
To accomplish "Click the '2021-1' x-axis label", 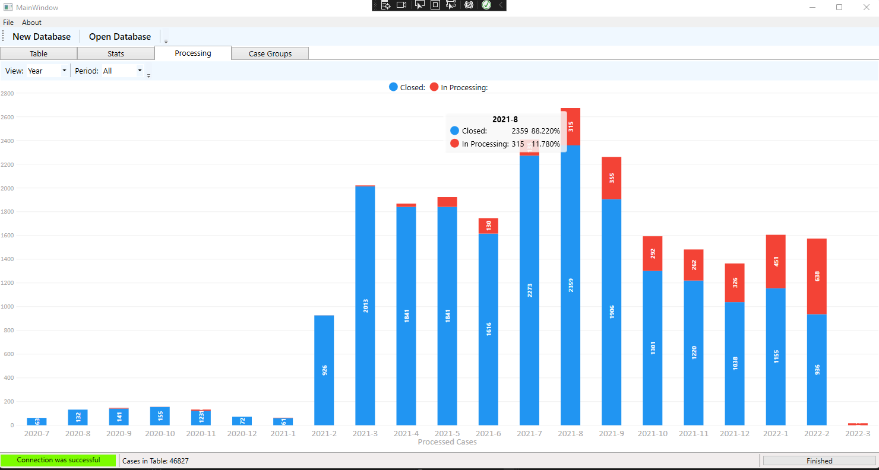I will tap(283, 433).
